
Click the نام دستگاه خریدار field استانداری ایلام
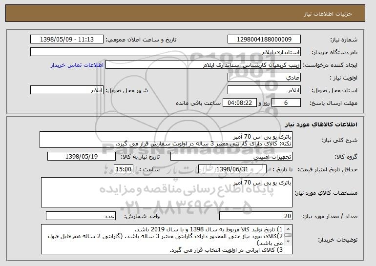pyautogui.click(x=166, y=52)
